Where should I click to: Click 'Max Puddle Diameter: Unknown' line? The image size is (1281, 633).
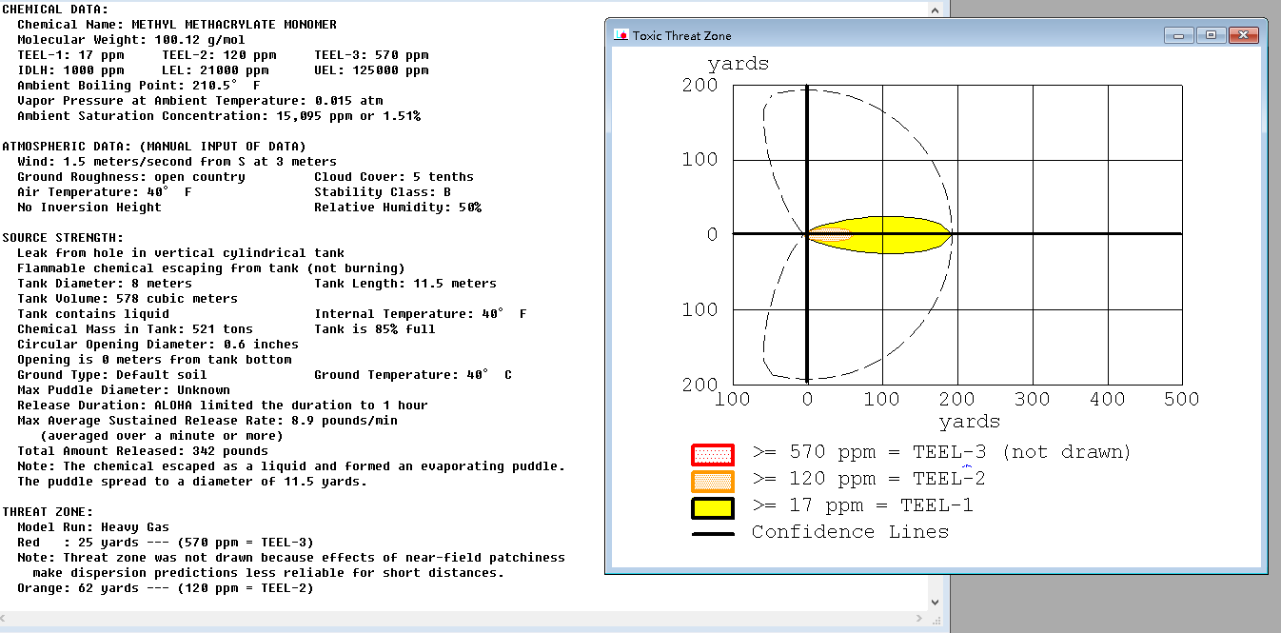124,390
